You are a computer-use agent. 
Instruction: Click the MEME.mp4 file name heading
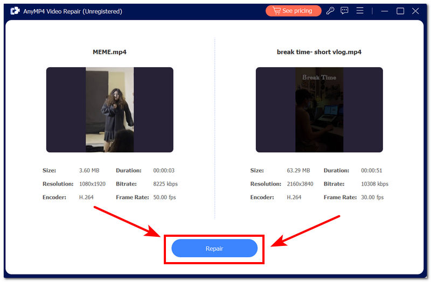tap(109, 52)
